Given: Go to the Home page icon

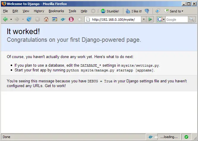Looking at the screenshot, I should pos(46,19).
